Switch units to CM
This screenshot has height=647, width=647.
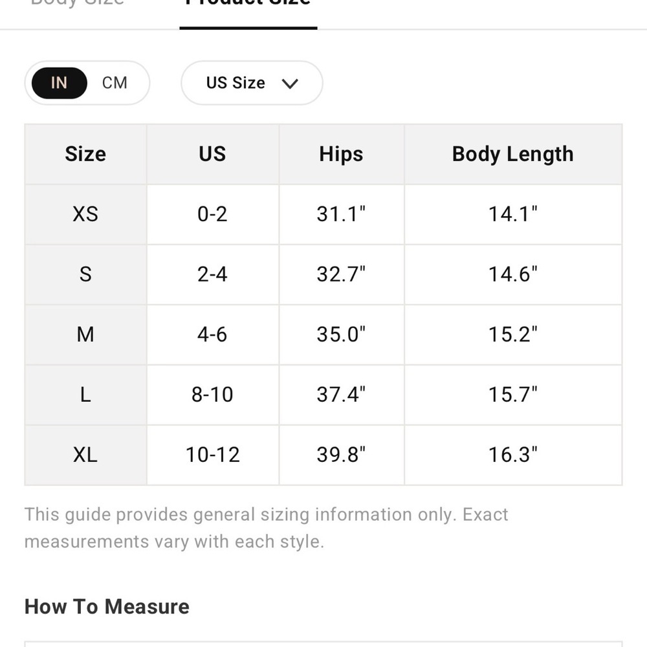tap(115, 83)
